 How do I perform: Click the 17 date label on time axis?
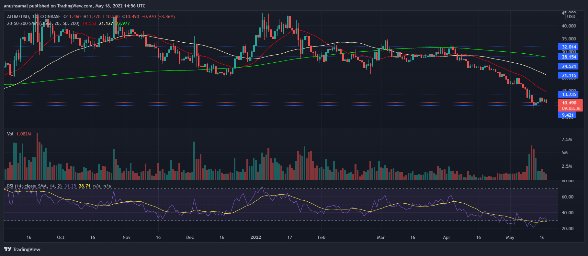[x=290, y=237]
